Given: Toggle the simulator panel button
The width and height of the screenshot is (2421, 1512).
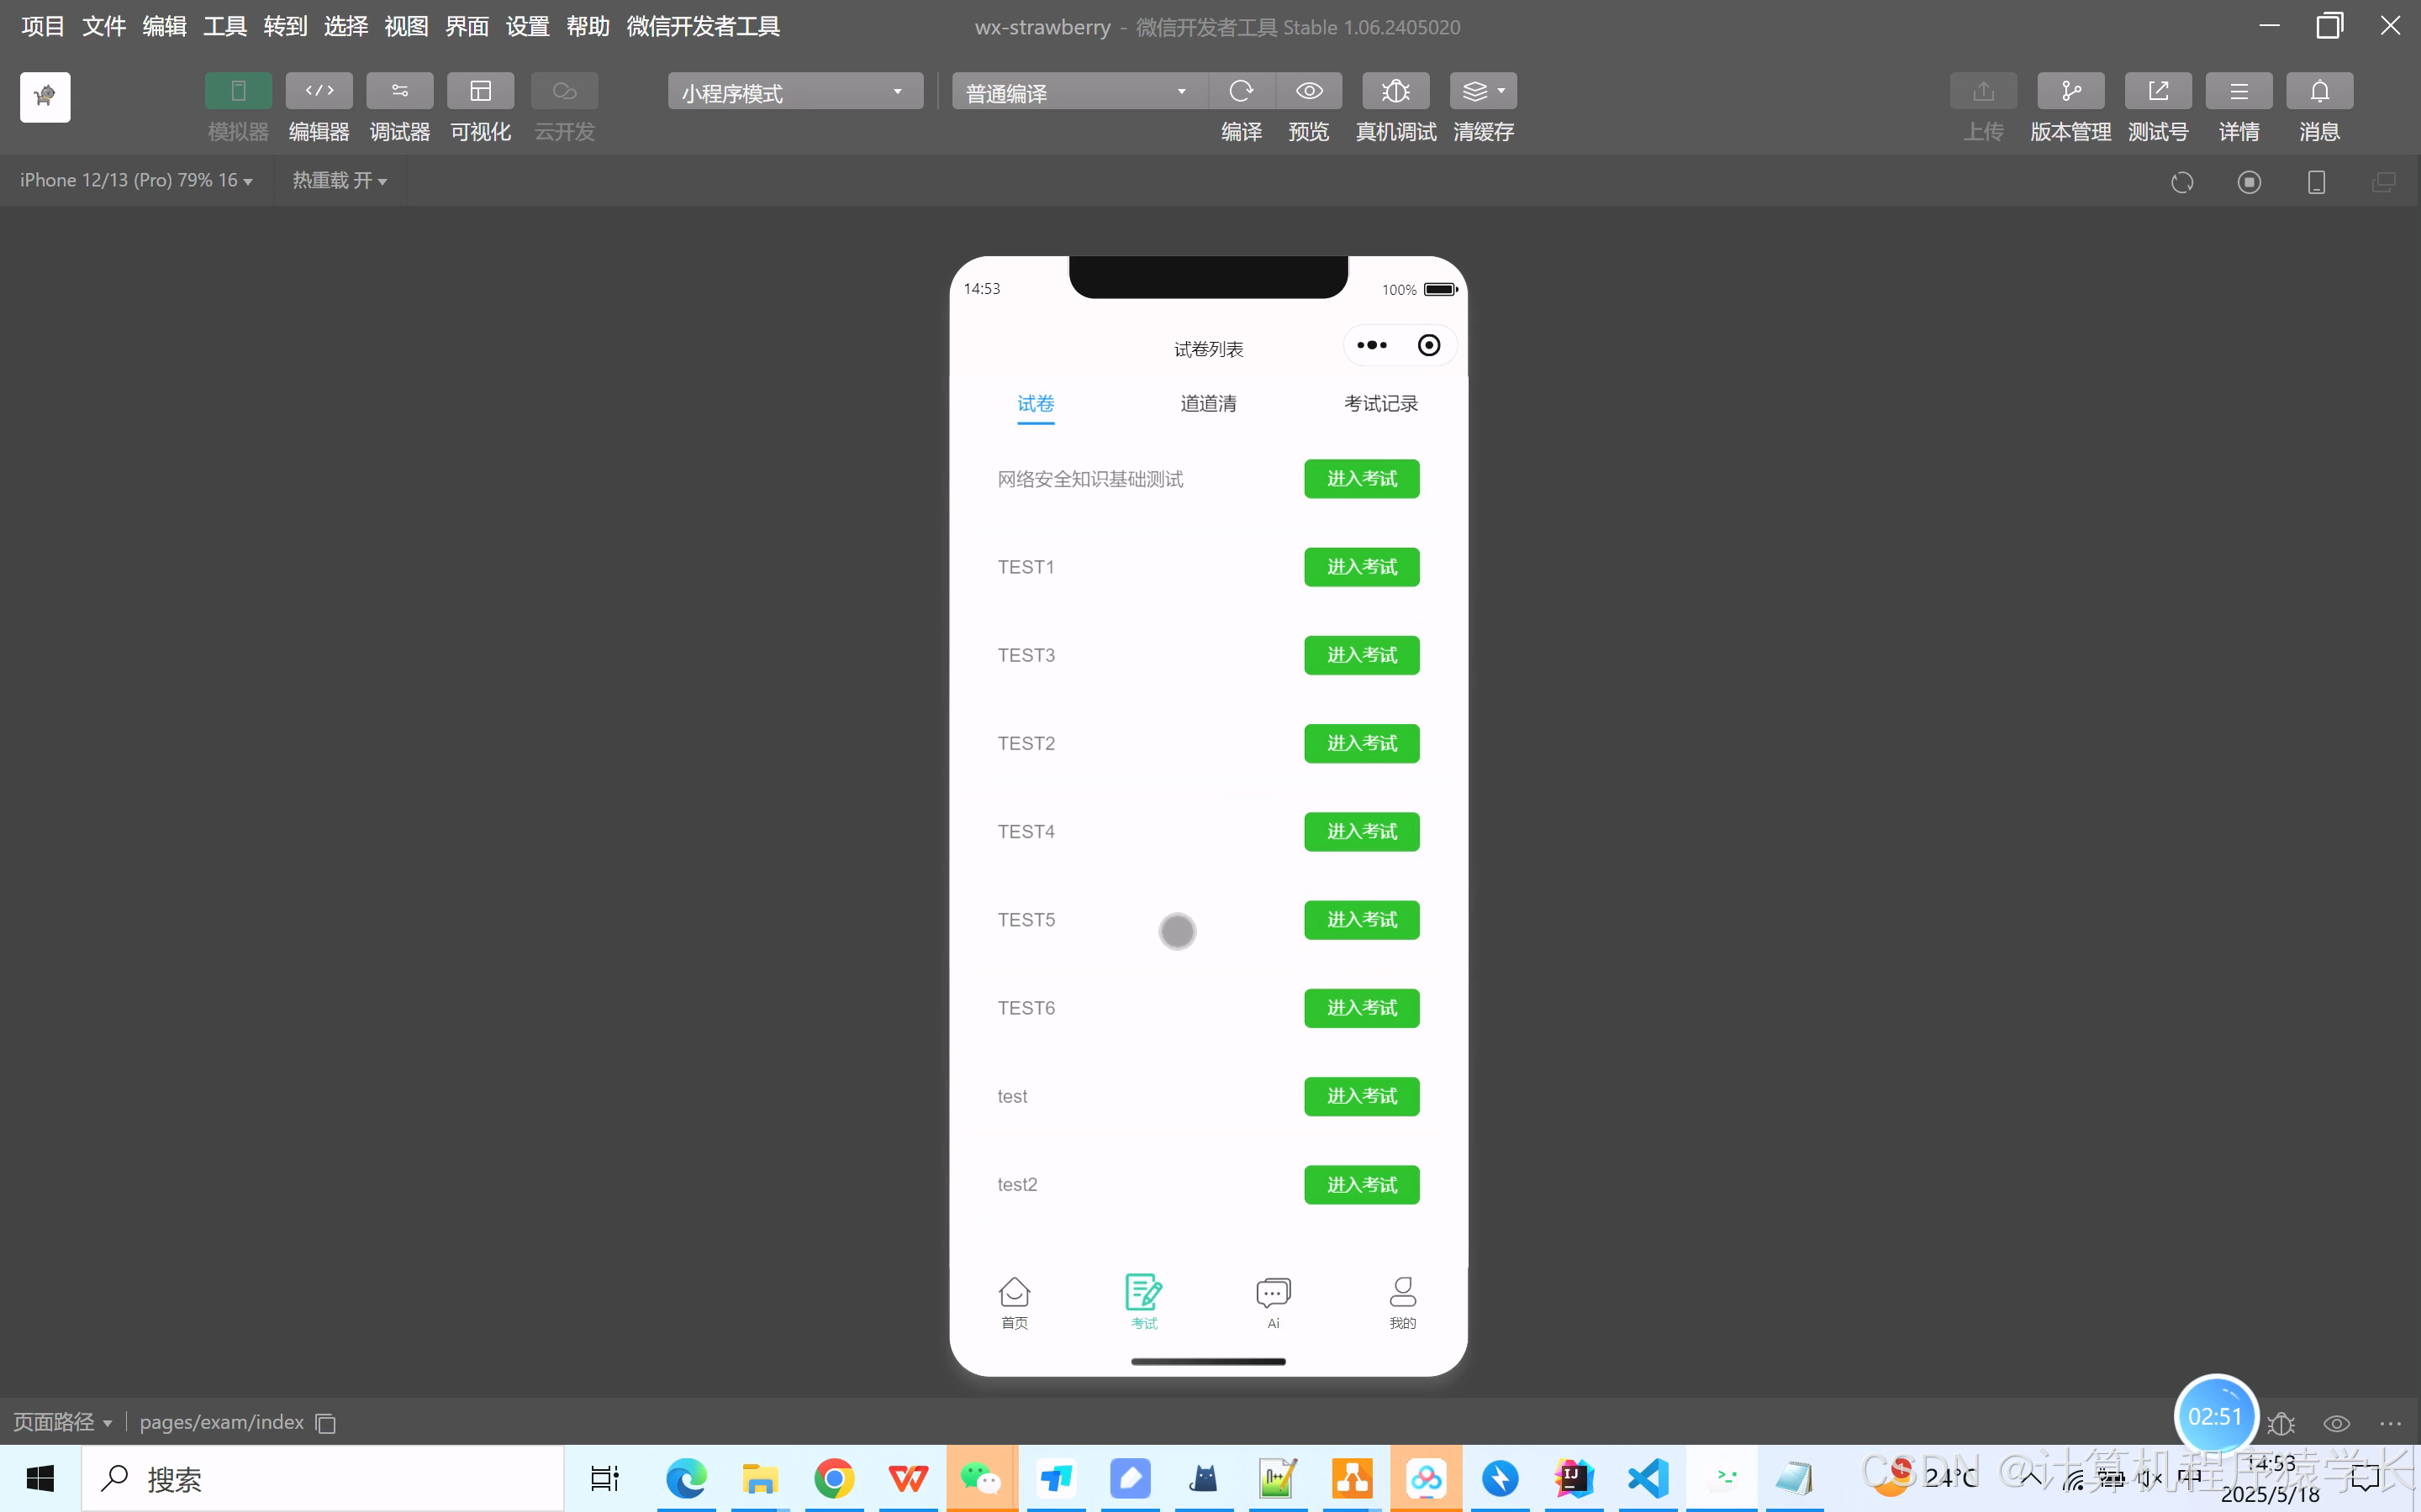Looking at the screenshot, I should click(x=238, y=91).
